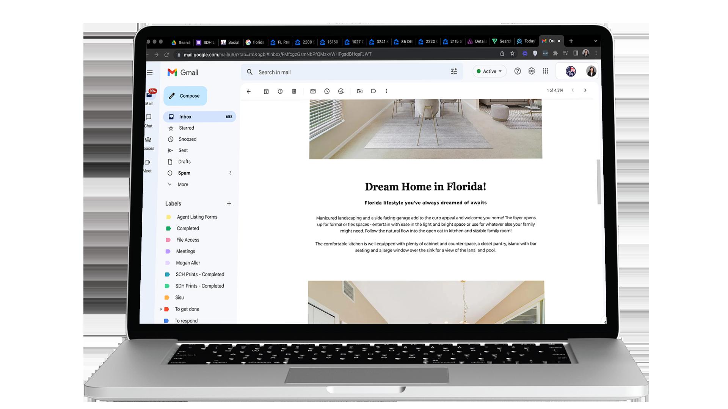Delete email with trash icon
The width and height of the screenshot is (728, 409).
(x=294, y=91)
